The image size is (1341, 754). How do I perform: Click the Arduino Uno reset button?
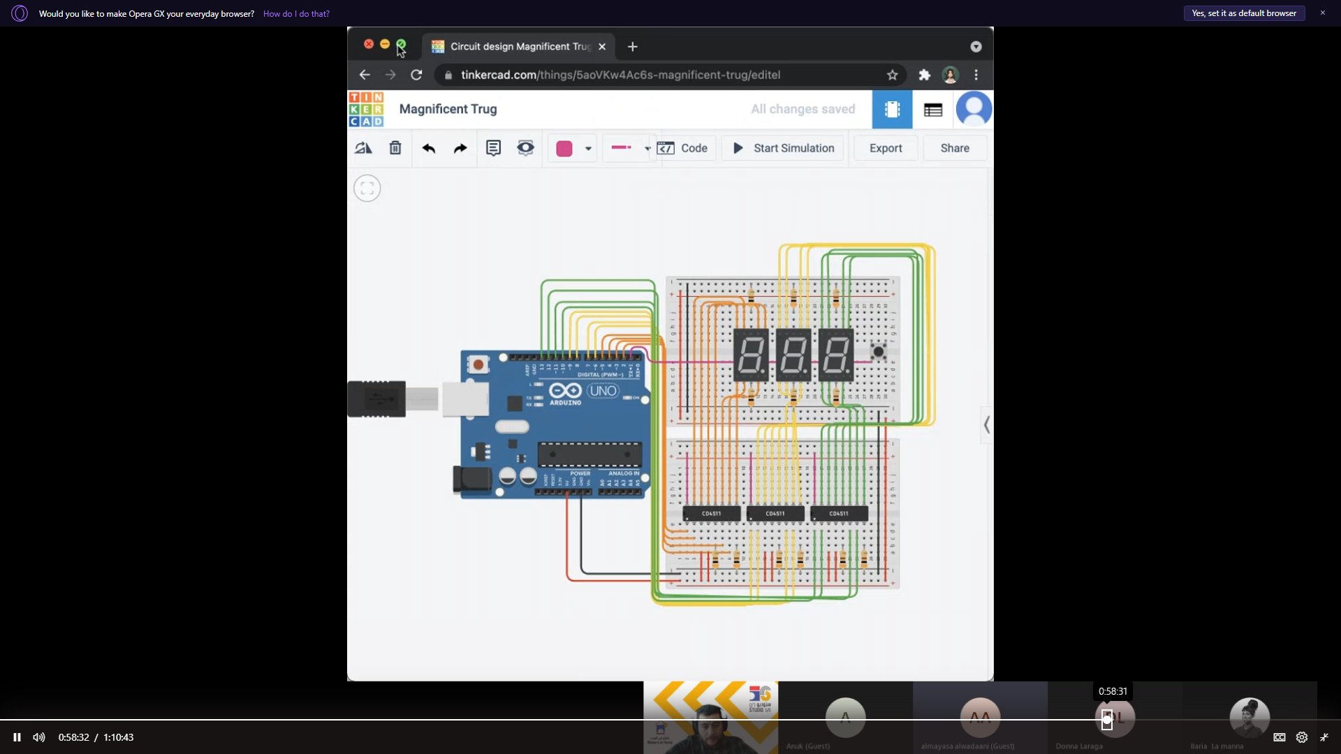point(478,364)
